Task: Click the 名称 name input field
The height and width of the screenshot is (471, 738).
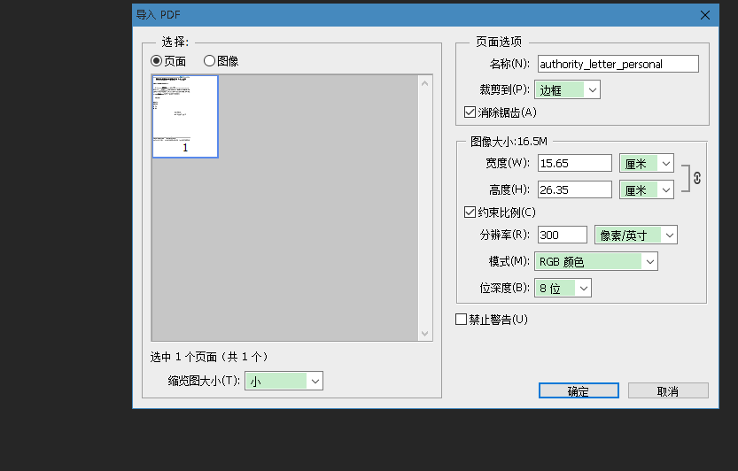Action: click(618, 64)
